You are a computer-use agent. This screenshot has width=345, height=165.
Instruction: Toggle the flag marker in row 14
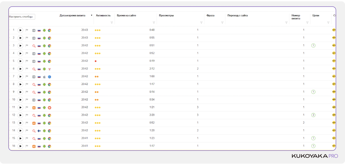[27, 130]
